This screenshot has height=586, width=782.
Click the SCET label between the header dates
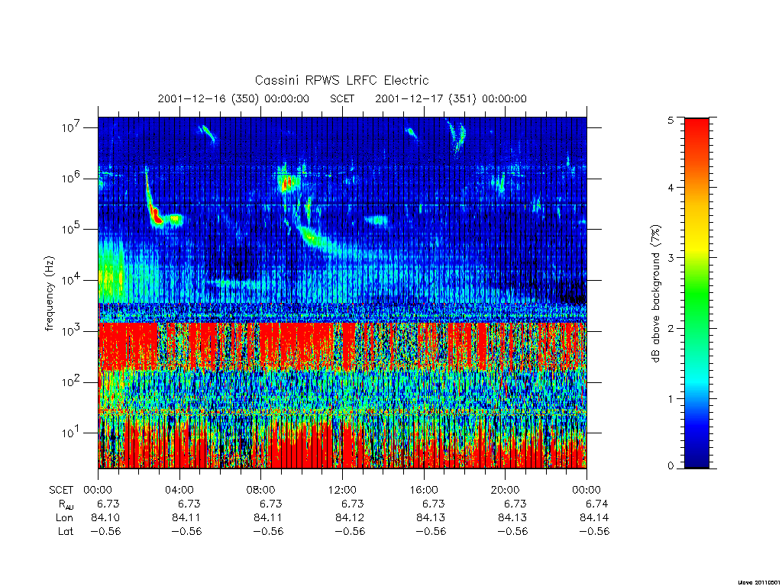(342, 98)
